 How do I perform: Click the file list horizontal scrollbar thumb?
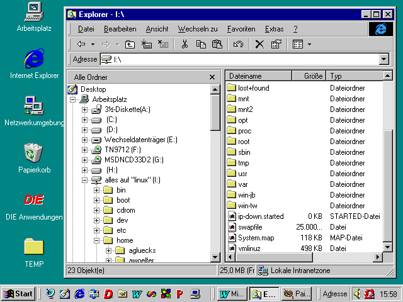click(x=275, y=257)
